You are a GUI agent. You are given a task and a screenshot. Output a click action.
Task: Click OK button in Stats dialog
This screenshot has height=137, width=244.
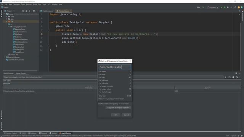[116, 115]
